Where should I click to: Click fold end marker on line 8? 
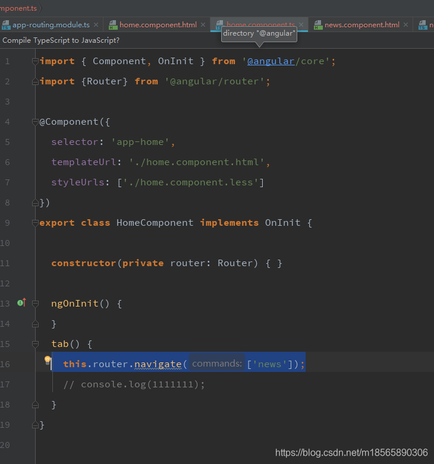pos(35,203)
